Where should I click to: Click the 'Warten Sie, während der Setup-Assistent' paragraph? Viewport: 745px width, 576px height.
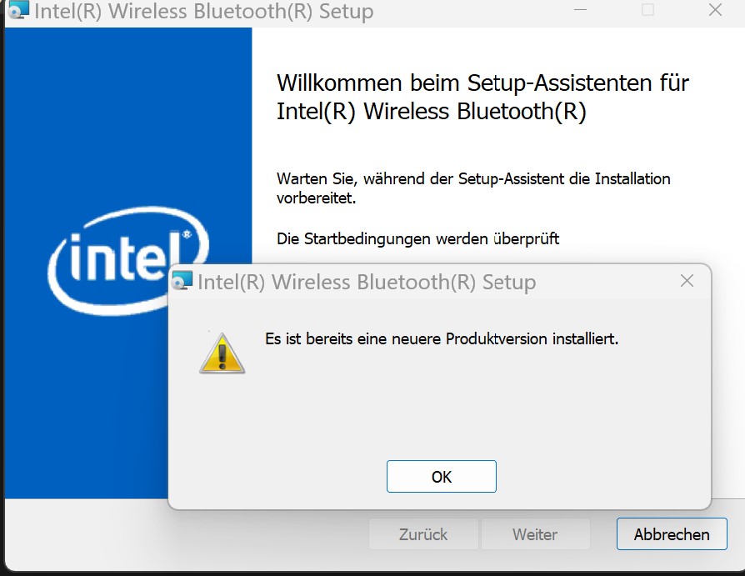(473, 188)
